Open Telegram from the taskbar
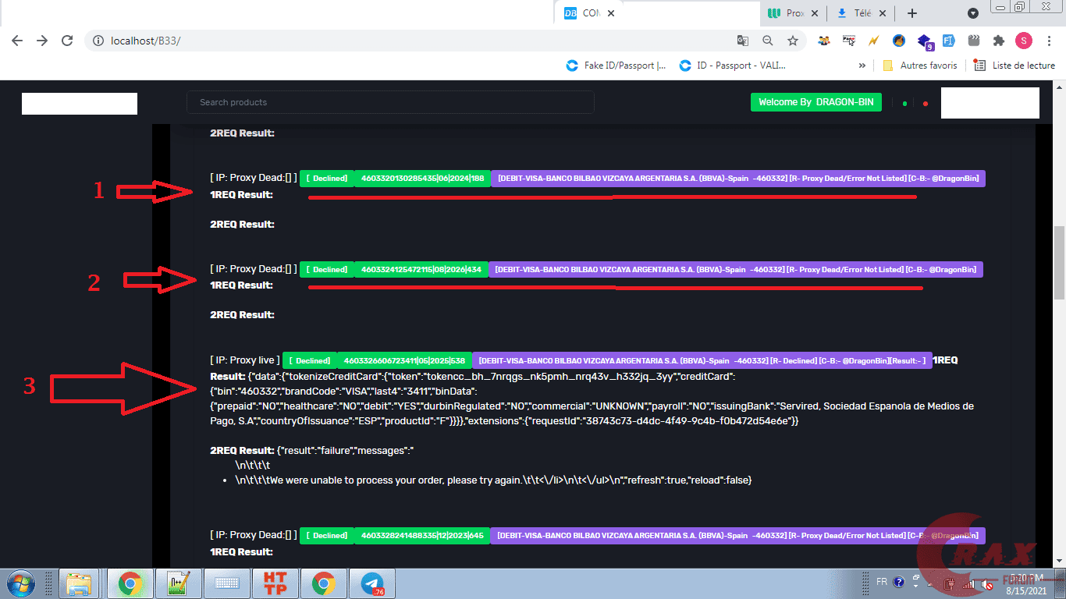The width and height of the screenshot is (1066, 599). click(372, 583)
